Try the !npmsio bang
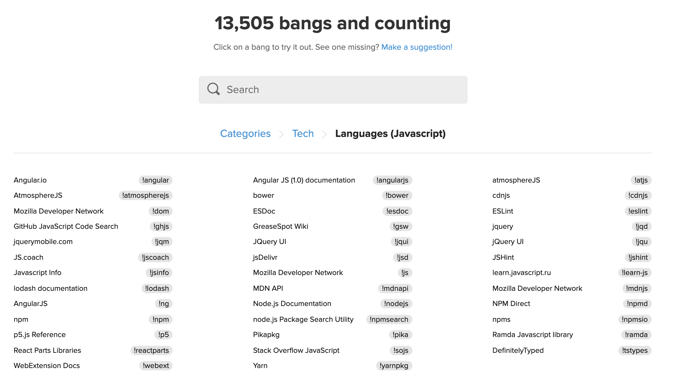This screenshot has height=385, width=688. coord(635,319)
